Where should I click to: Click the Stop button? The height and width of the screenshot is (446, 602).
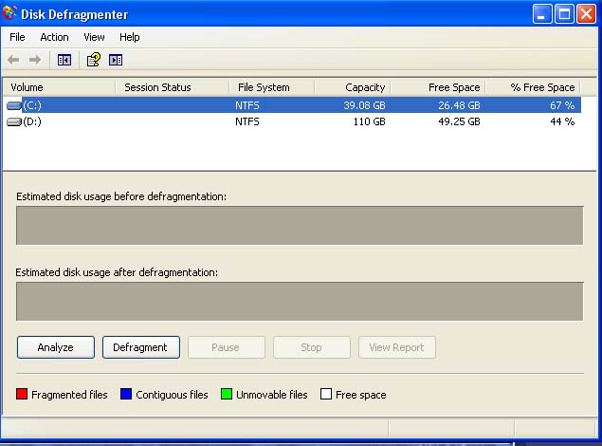coord(311,347)
